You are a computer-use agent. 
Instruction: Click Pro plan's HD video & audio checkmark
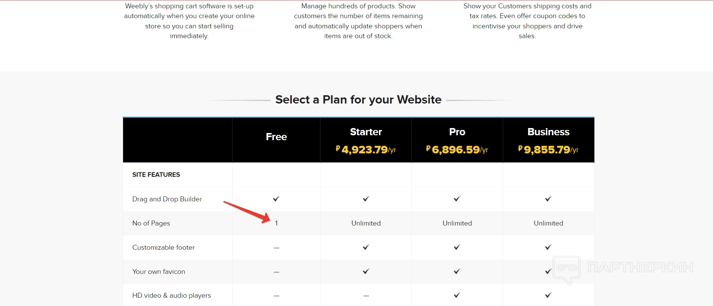[x=457, y=295]
